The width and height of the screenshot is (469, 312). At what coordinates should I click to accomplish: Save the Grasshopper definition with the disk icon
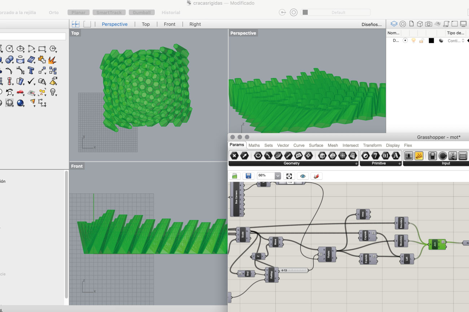(248, 176)
